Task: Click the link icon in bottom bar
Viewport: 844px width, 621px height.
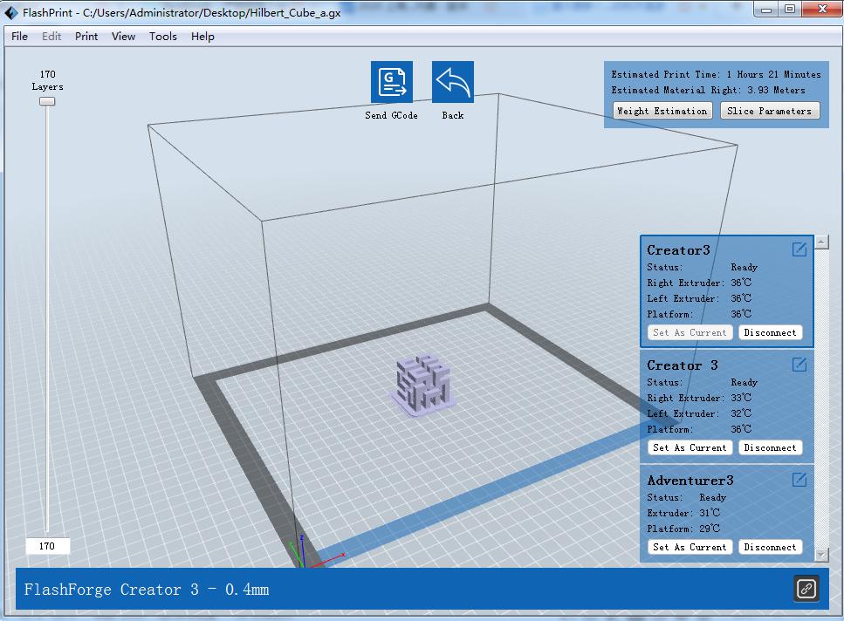Action: coord(806,589)
